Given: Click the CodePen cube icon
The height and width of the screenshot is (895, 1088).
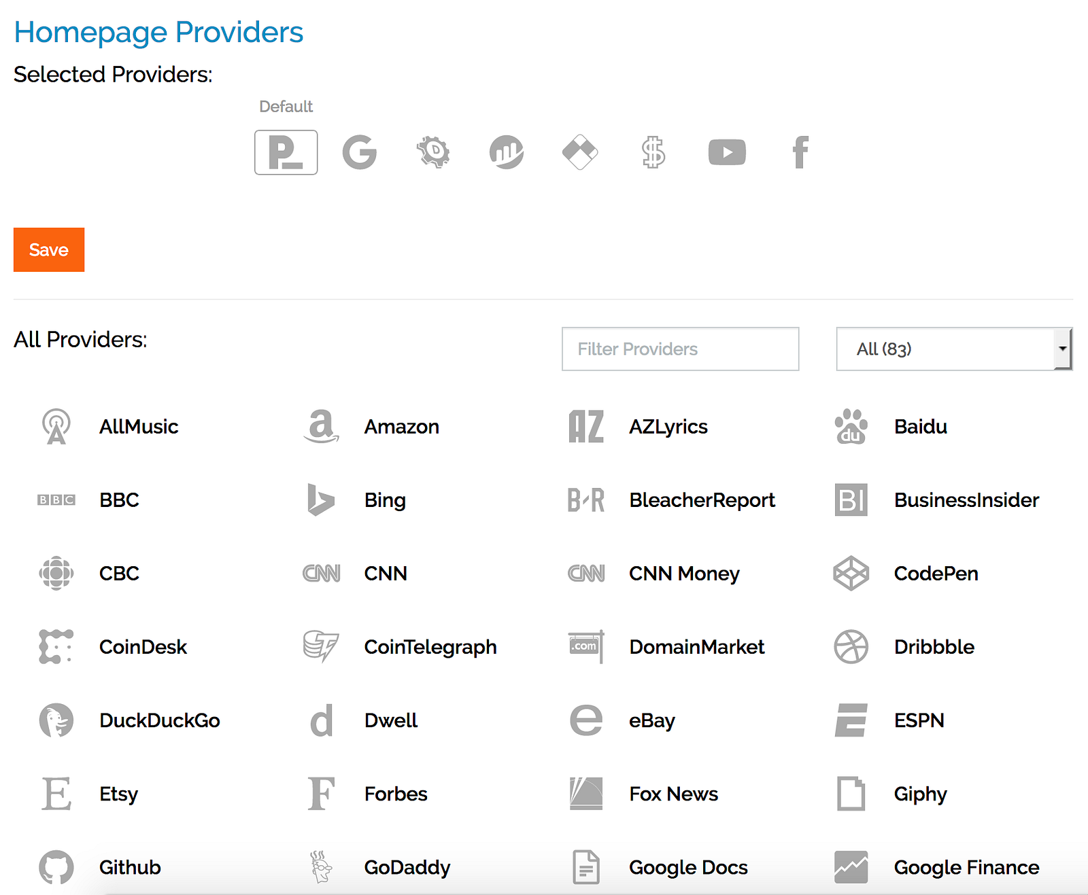Looking at the screenshot, I should point(851,573).
